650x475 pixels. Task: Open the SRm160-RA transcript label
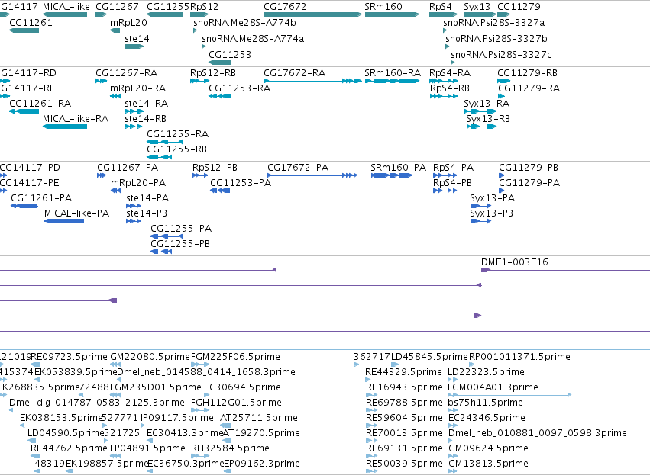(393, 73)
